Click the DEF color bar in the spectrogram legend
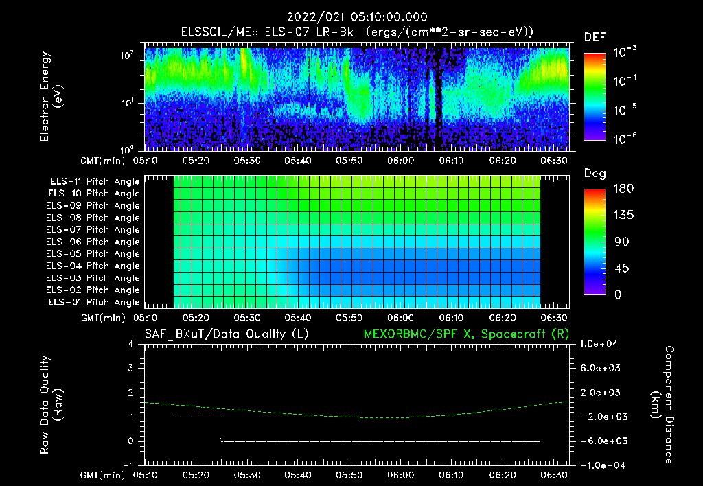The image size is (703, 486). coord(595,96)
